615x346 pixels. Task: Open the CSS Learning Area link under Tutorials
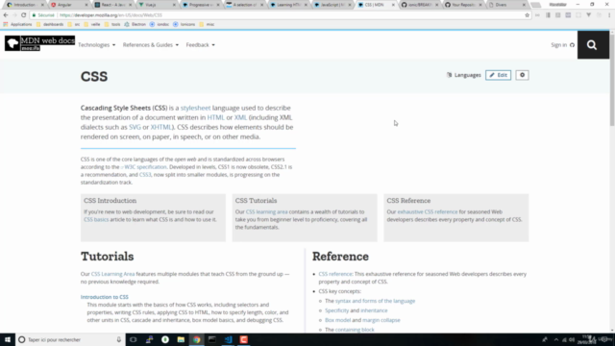[x=113, y=274]
